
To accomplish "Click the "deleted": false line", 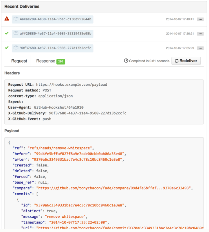I will (31, 171).
